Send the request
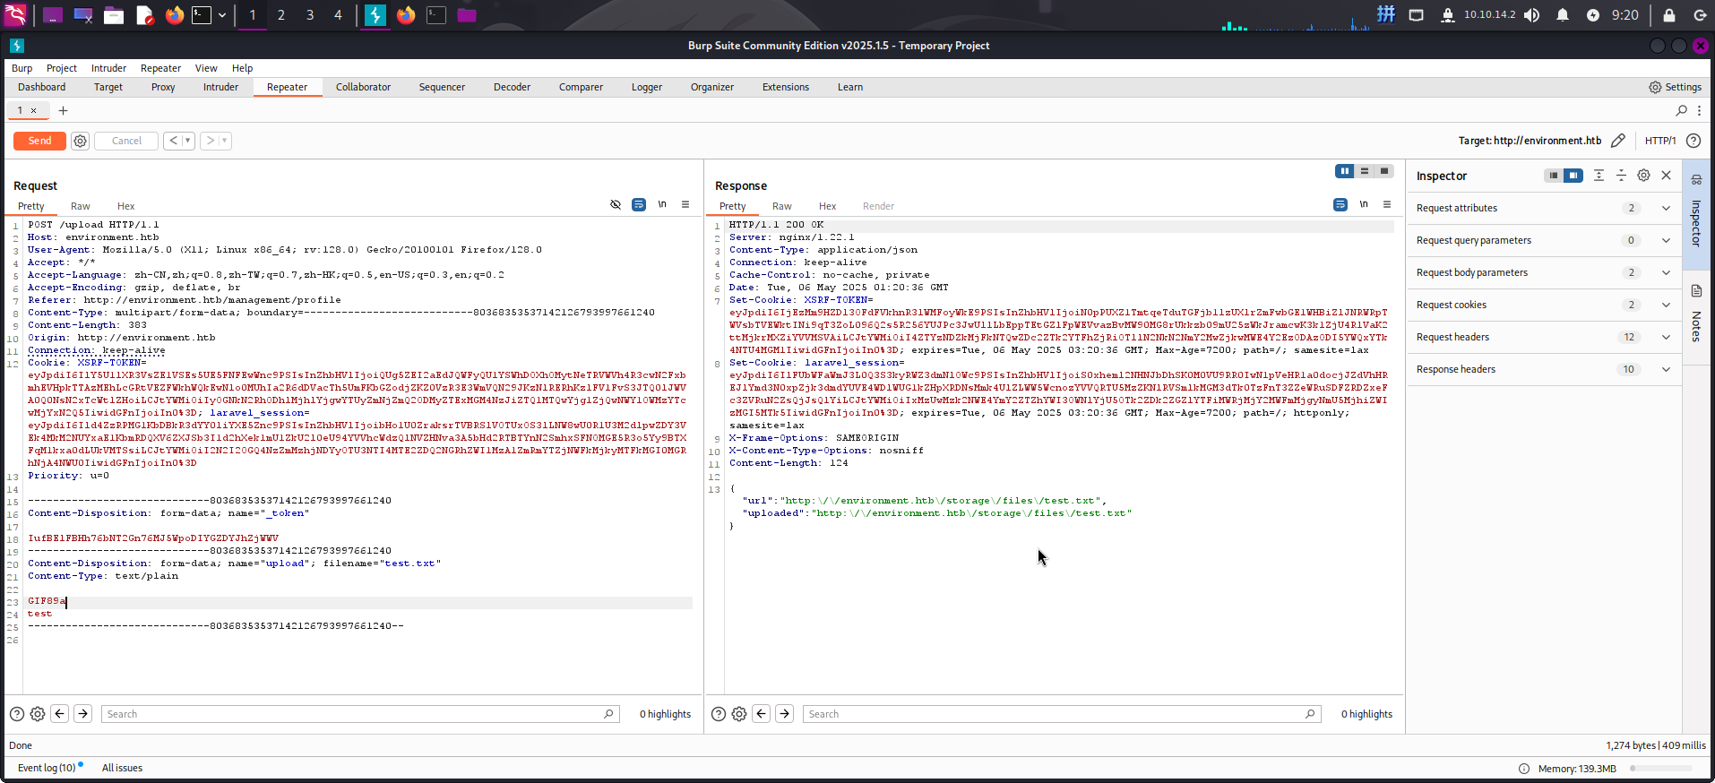This screenshot has height=783, width=1715. (x=39, y=141)
